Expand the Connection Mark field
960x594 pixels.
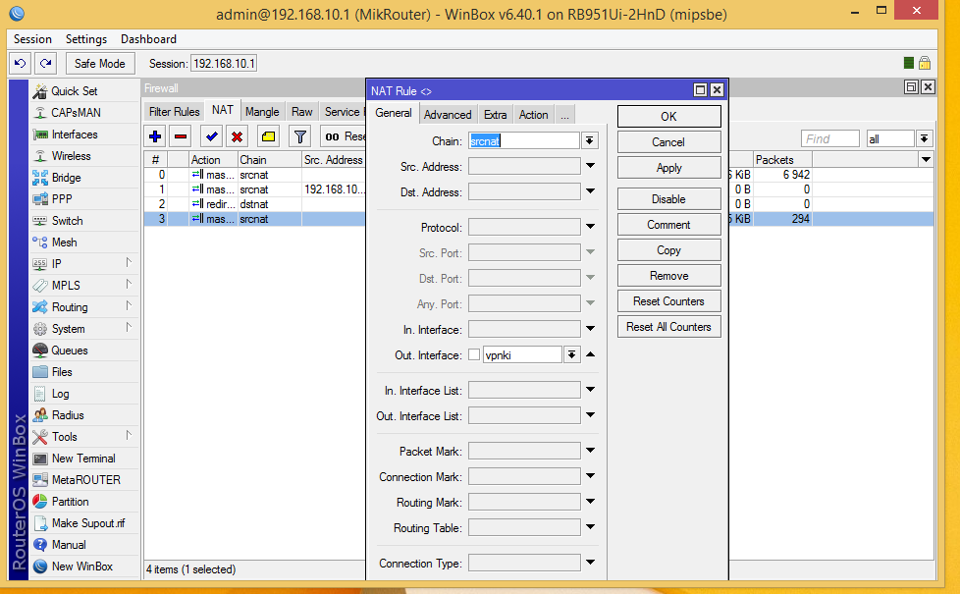tap(590, 476)
